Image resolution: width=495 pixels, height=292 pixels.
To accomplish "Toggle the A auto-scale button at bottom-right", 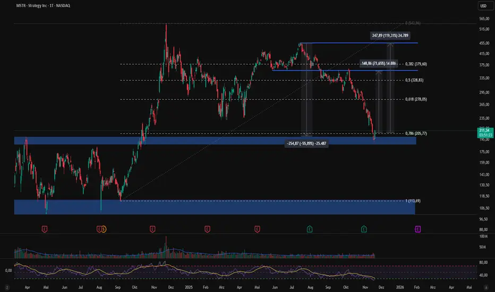I will 486,287.
